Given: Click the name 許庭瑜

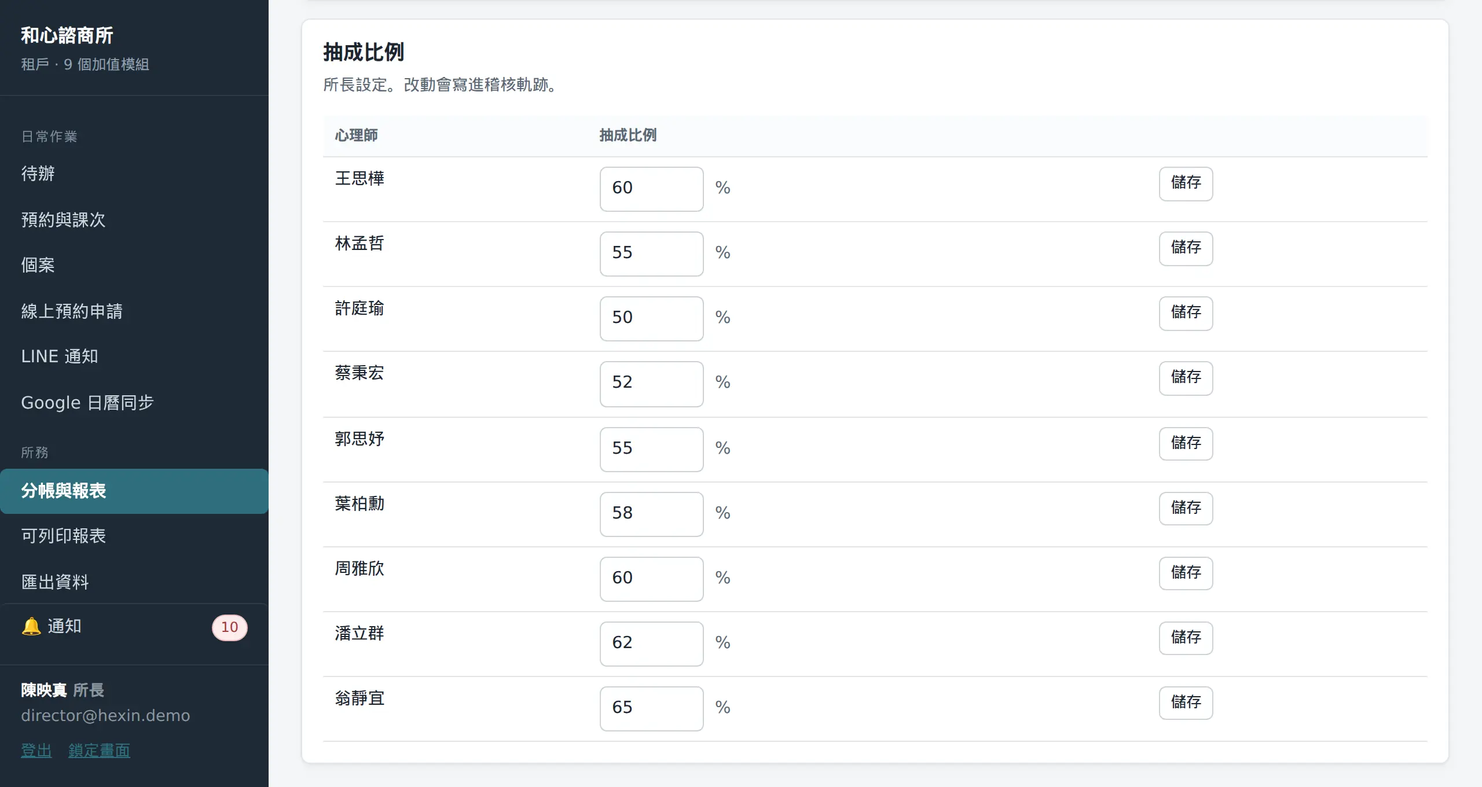Looking at the screenshot, I should click(x=360, y=308).
